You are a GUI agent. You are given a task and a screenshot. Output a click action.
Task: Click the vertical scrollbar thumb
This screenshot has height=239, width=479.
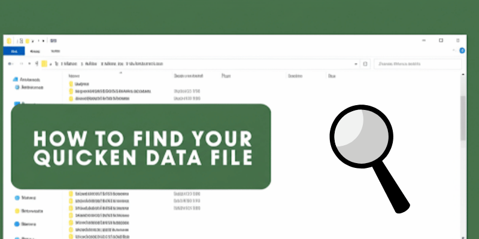coord(463,118)
